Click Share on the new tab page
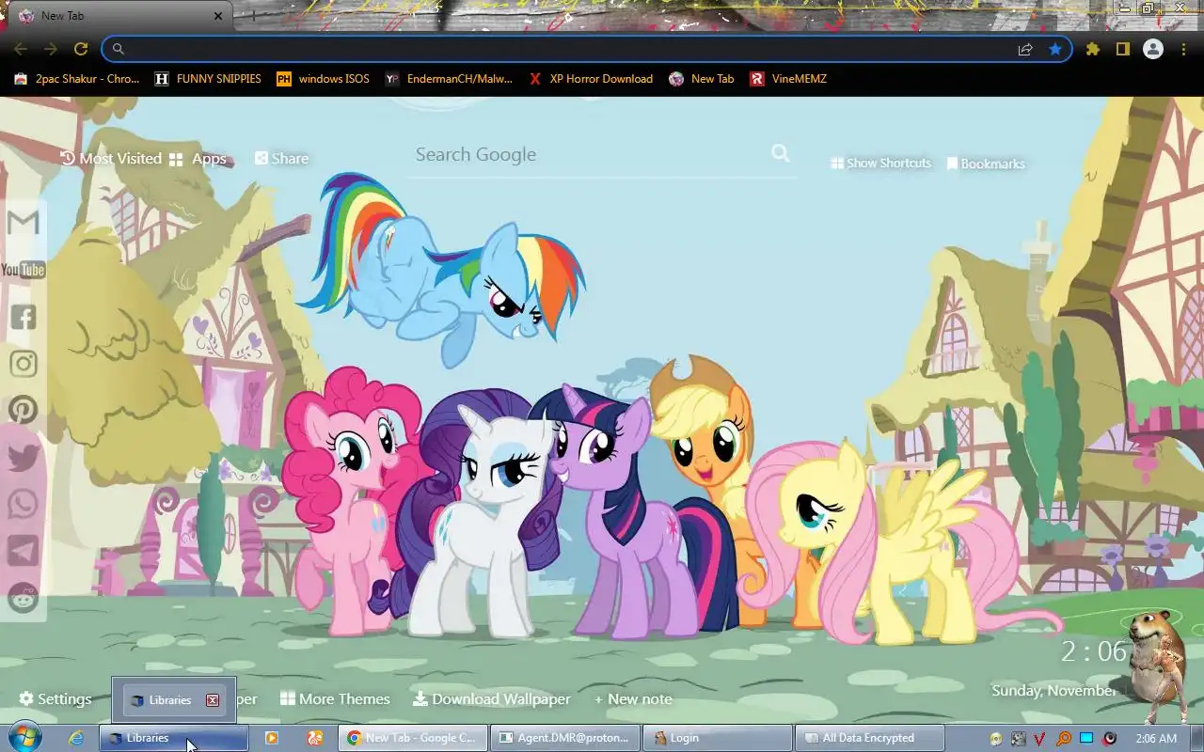This screenshot has width=1204, height=752. pos(281,158)
